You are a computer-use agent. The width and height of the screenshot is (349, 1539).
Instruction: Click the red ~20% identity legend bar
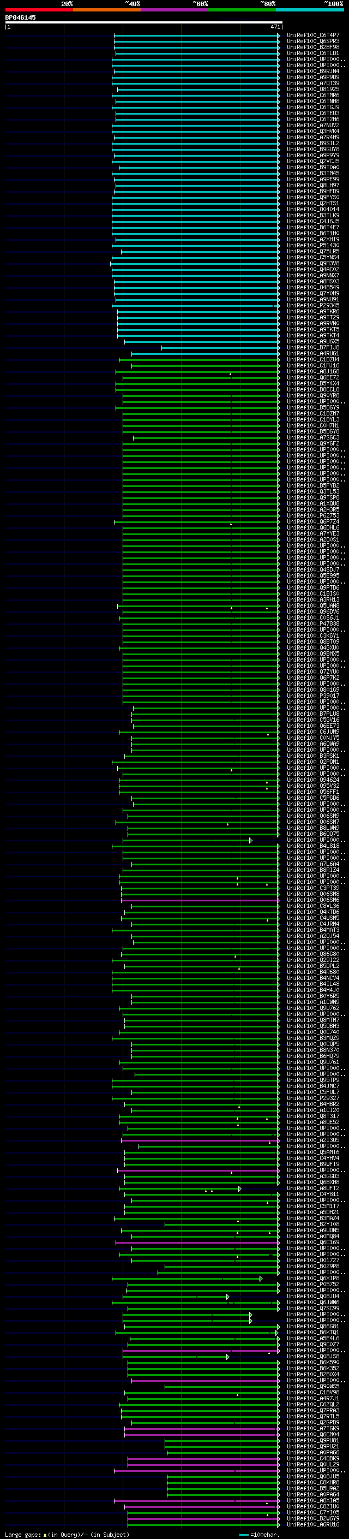tap(39, 10)
